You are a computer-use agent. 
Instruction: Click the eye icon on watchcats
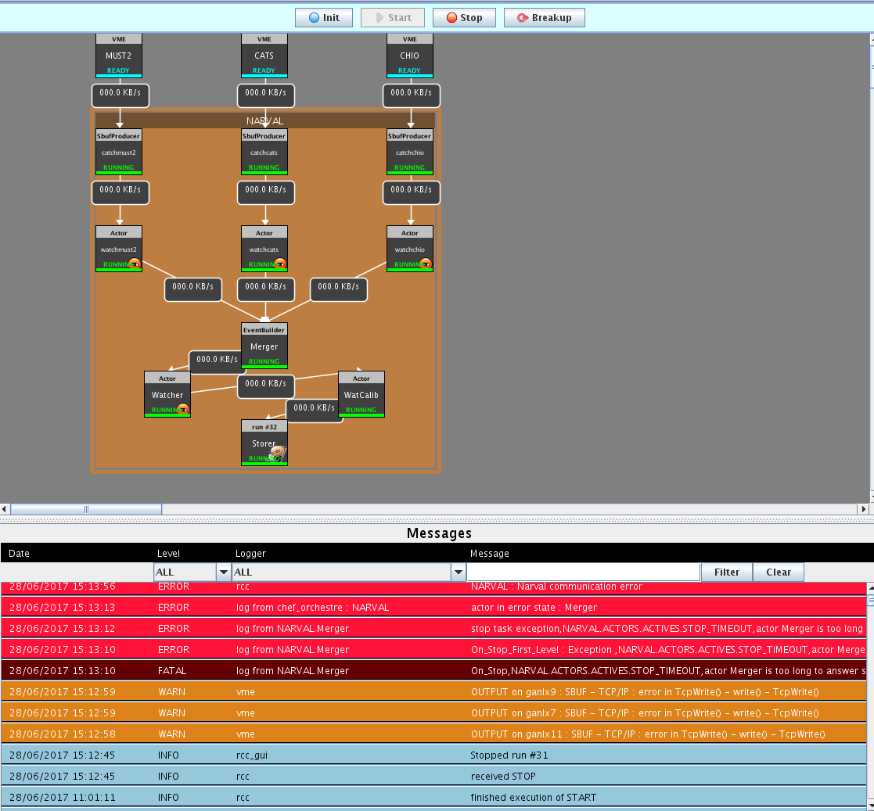click(x=280, y=264)
